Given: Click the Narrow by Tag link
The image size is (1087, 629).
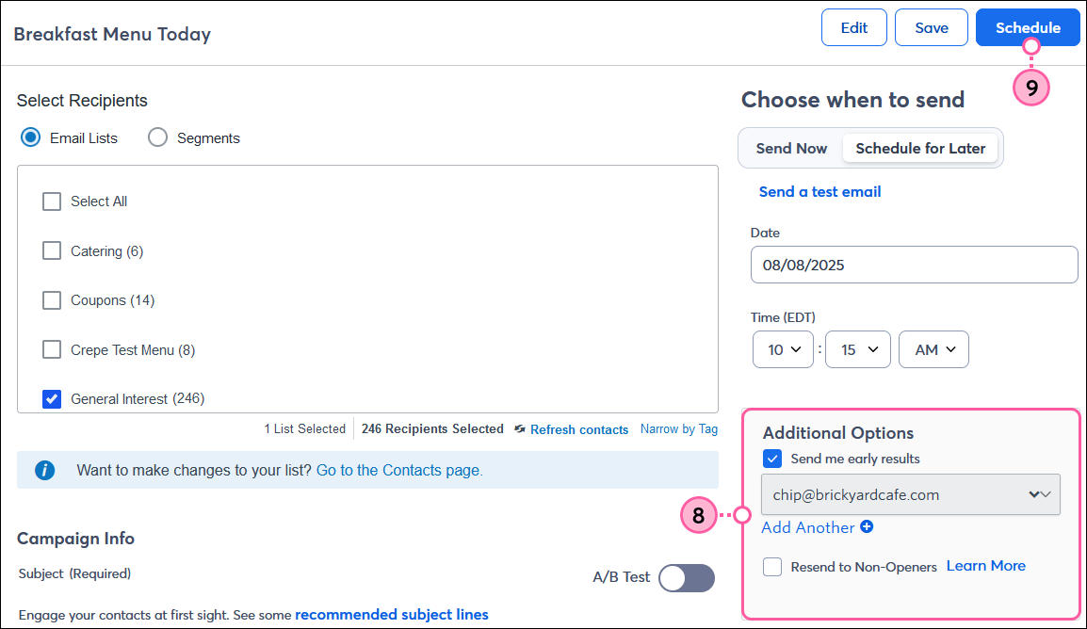Looking at the screenshot, I should (x=679, y=428).
